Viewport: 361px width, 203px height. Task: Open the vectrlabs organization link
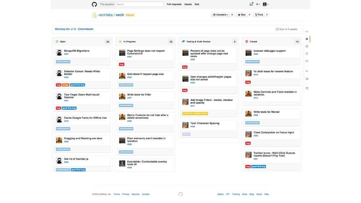105,15
